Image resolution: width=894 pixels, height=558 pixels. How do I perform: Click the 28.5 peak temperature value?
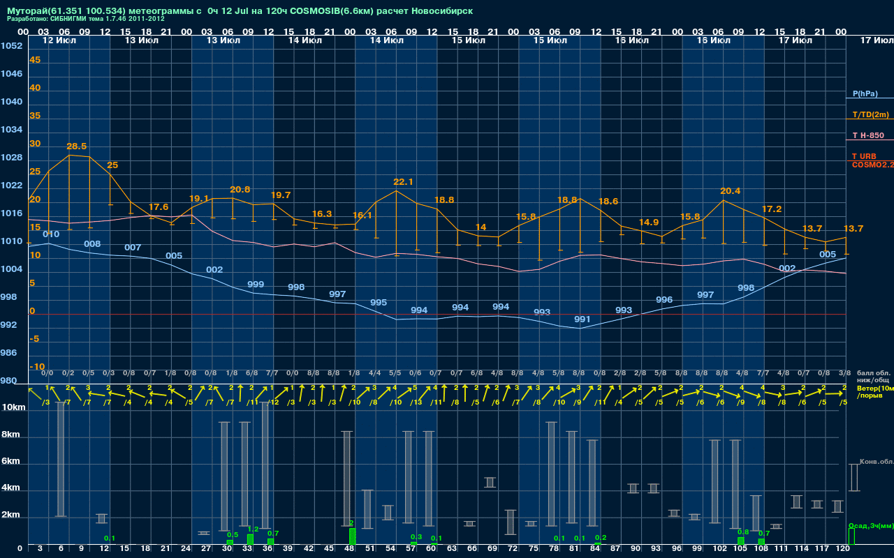(76, 146)
